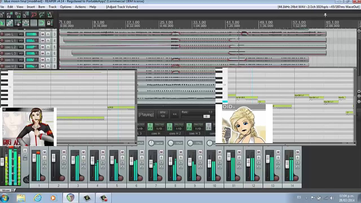Open Windows Media Player taskbar icon
The width and height of the screenshot is (361, 203).
[54, 198]
